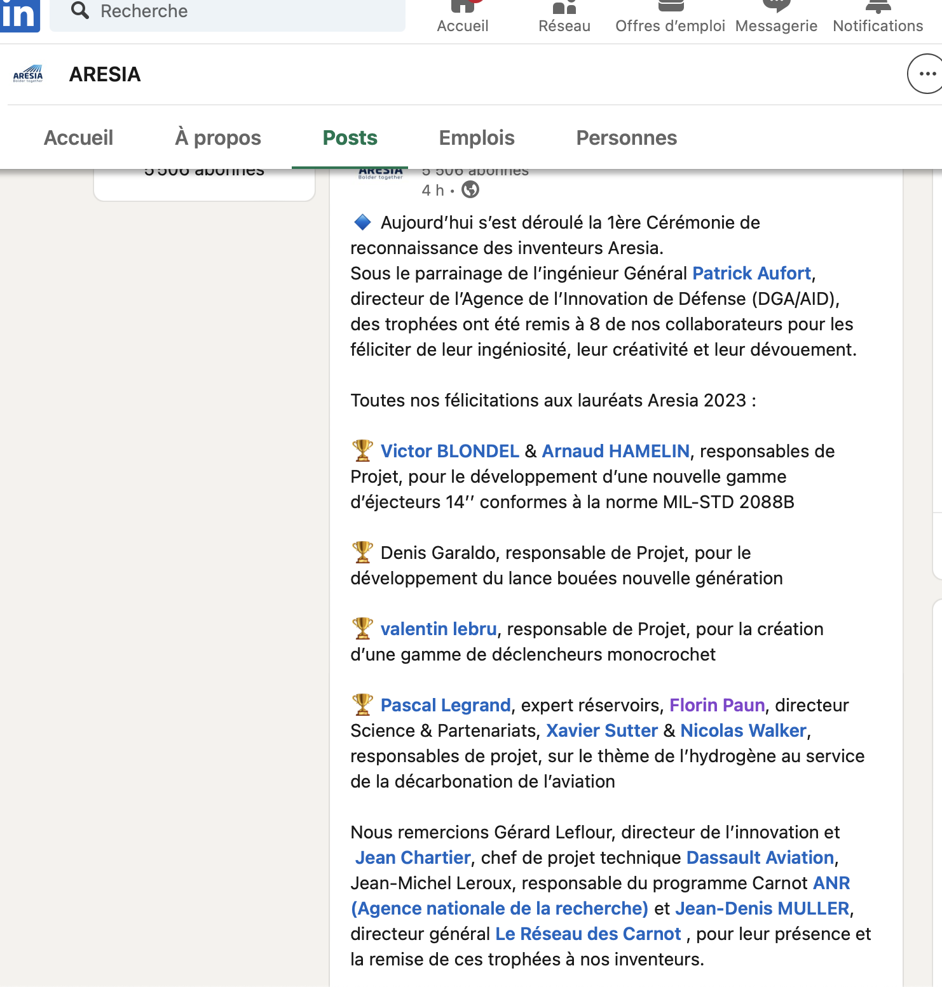Open Patrick Aufort's profile link

[x=751, y=273]
